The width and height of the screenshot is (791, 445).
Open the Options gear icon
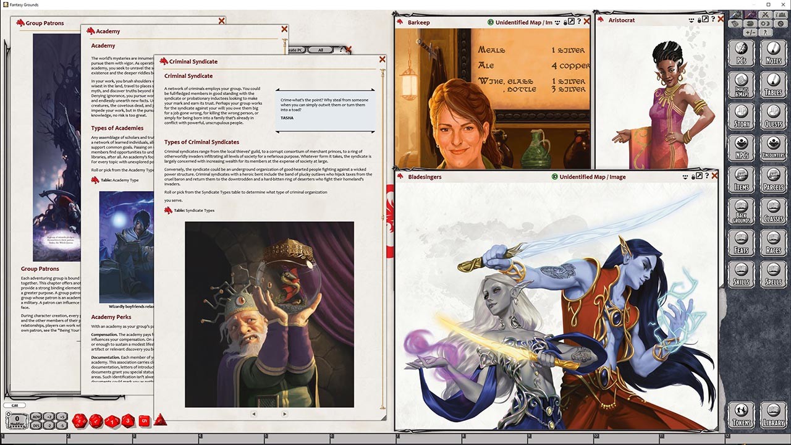781,23
